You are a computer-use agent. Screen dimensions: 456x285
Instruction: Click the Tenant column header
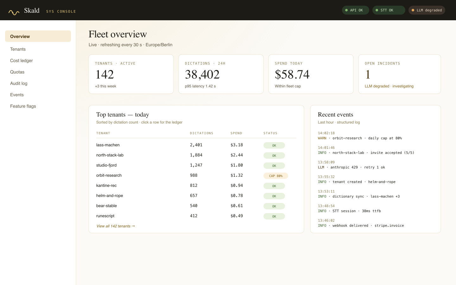(x=103, y=133)
